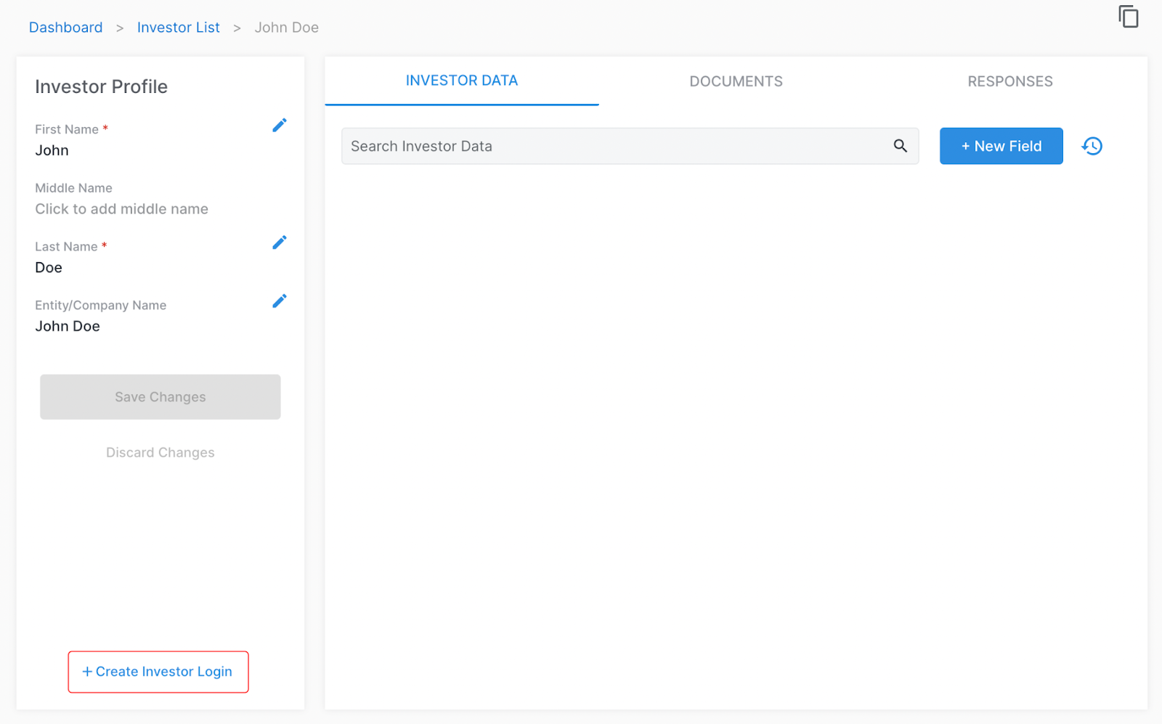Go to Dashboard breadcrumb link

[x=66, y=28]
